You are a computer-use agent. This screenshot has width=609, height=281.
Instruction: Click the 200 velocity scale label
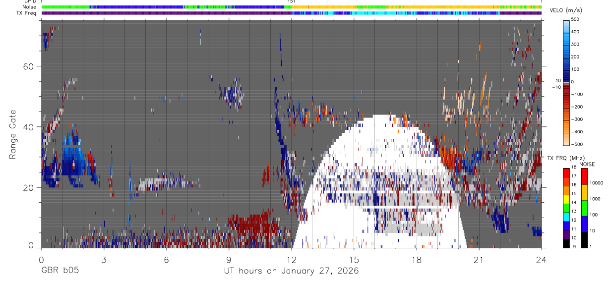tap(575, 56)
